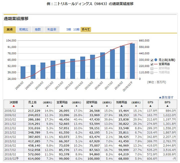Sort by 売上高 前期比 arrow
Image resolution: width=180 pixels, height=163 pixels.
coord(47,106)
